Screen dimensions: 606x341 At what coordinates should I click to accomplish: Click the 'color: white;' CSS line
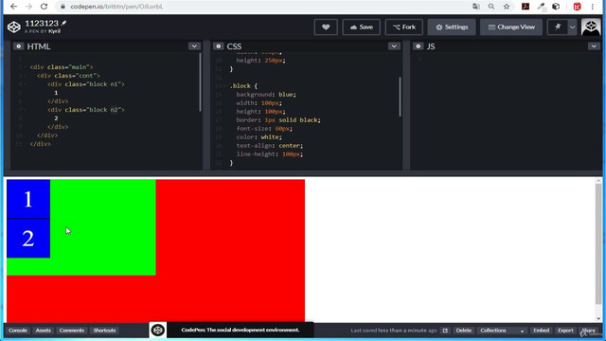(258, 137)
